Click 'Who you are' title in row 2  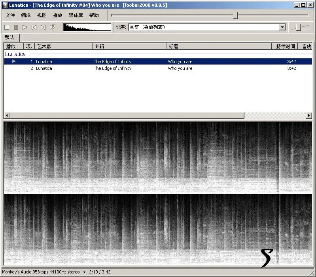[x=180, y=68]
